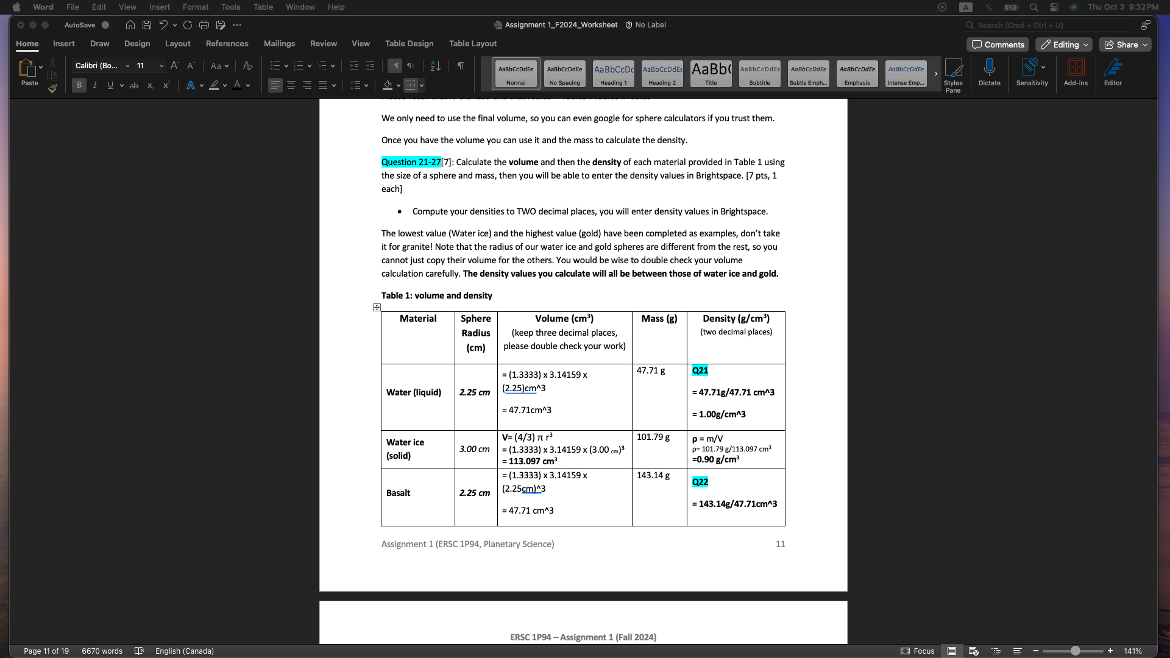1170x658 pixels.
Task: Toggle AutoSave switch
Action: pyautogui.click(x=105, y=25)
